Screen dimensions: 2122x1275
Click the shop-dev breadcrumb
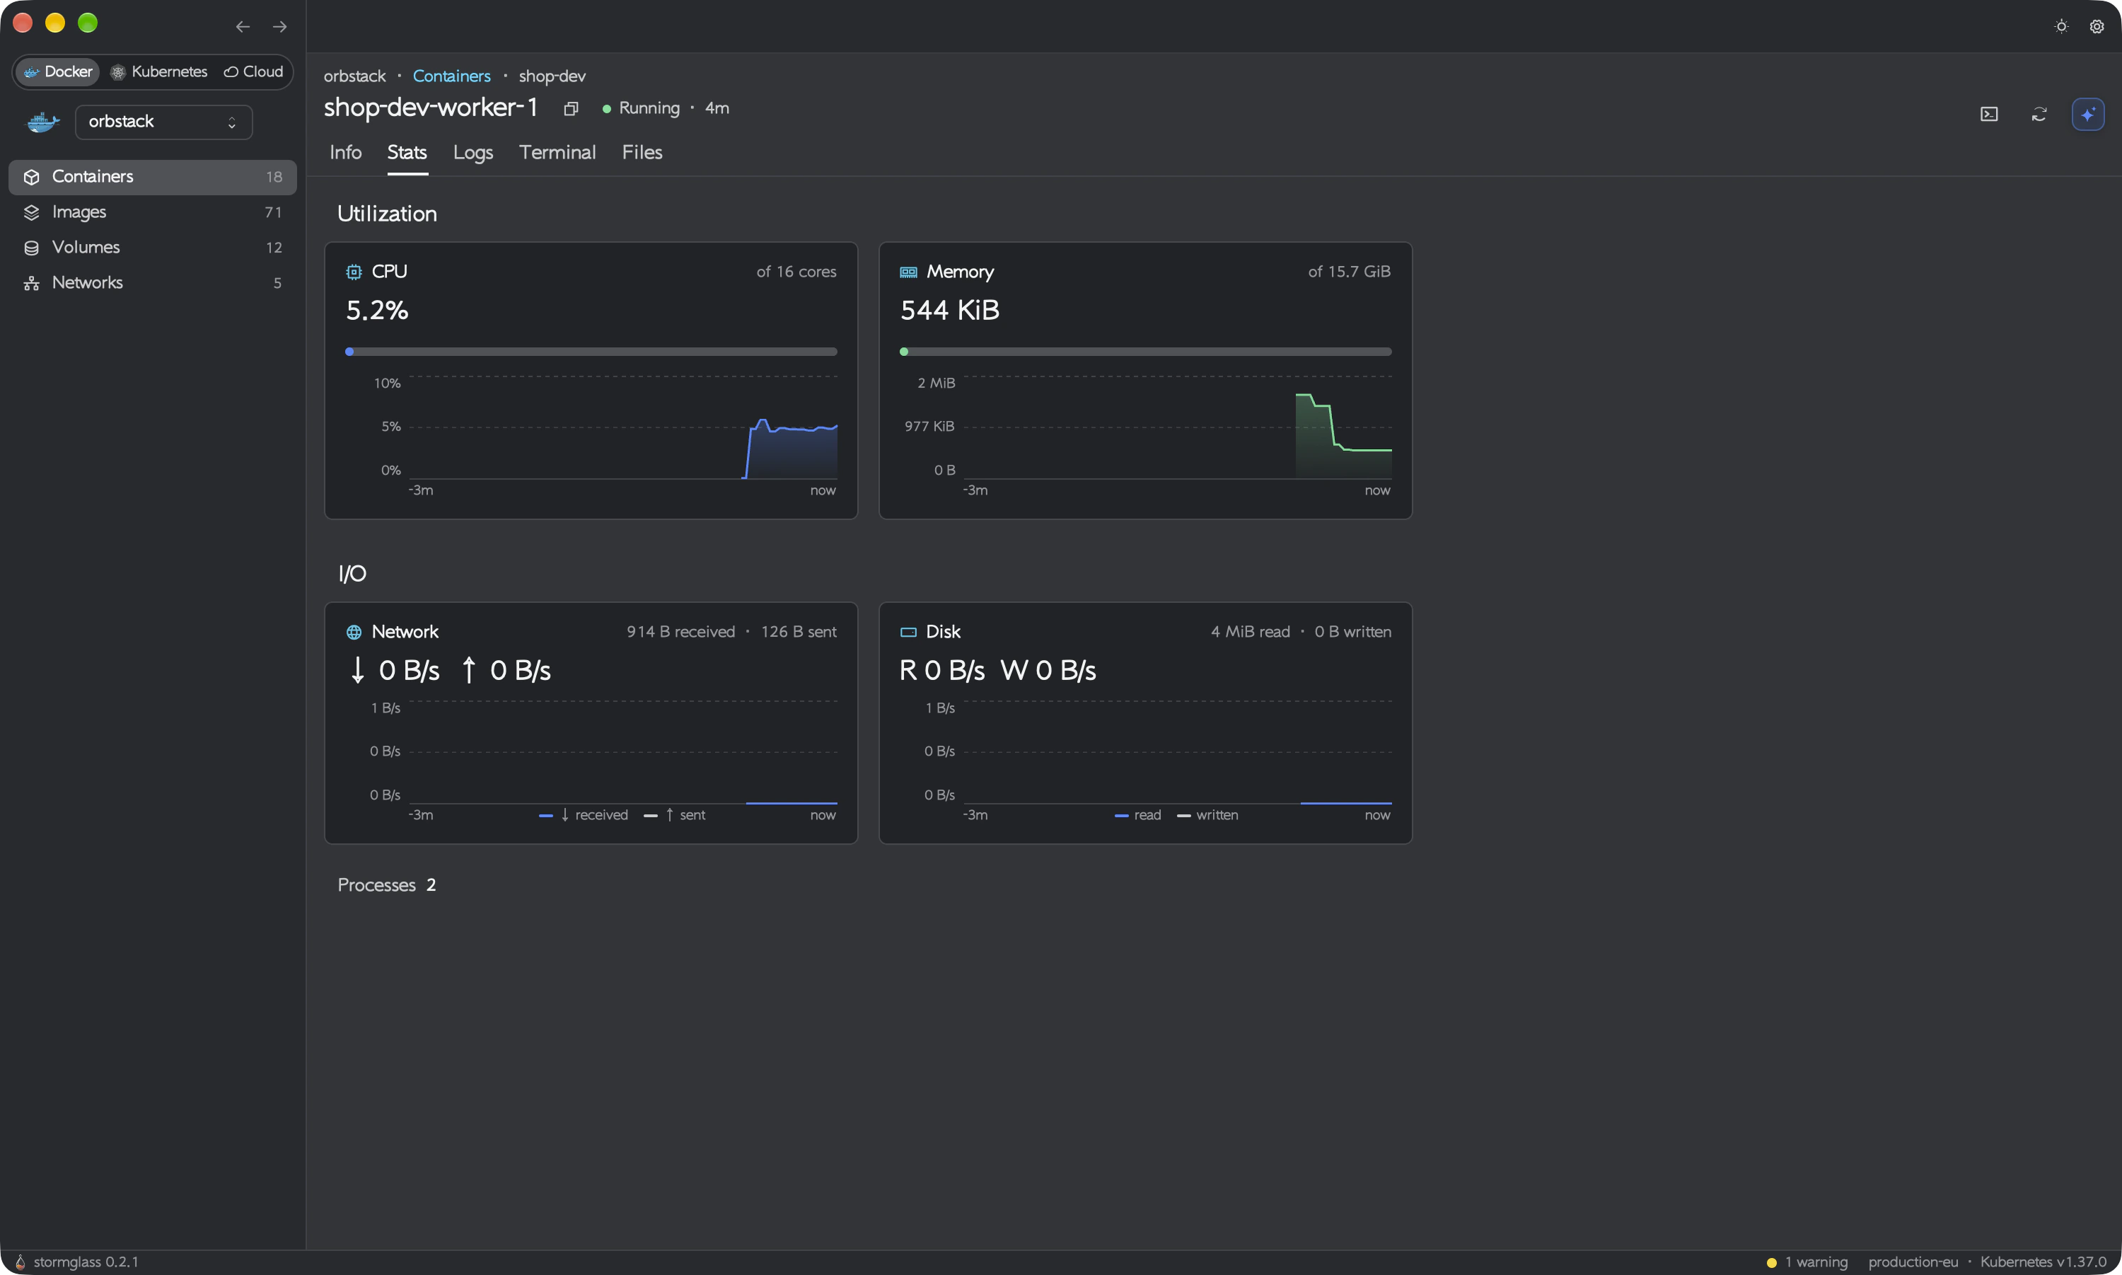pyautogui.click(x=552, y=76)
